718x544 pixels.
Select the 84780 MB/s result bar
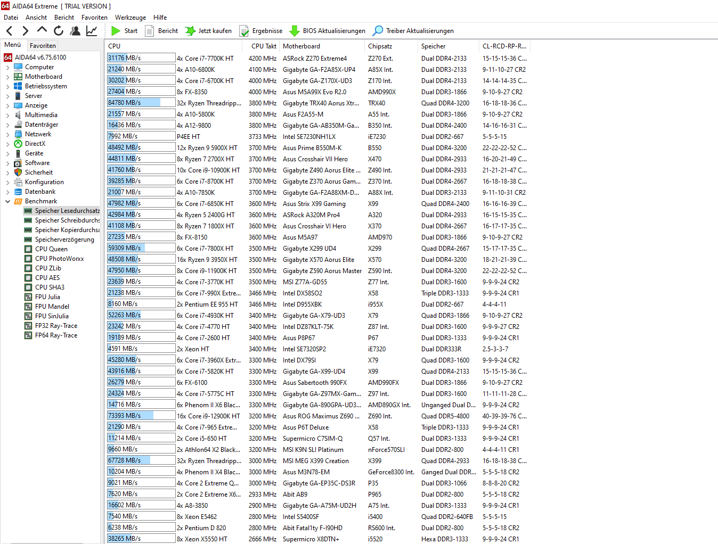141,103
